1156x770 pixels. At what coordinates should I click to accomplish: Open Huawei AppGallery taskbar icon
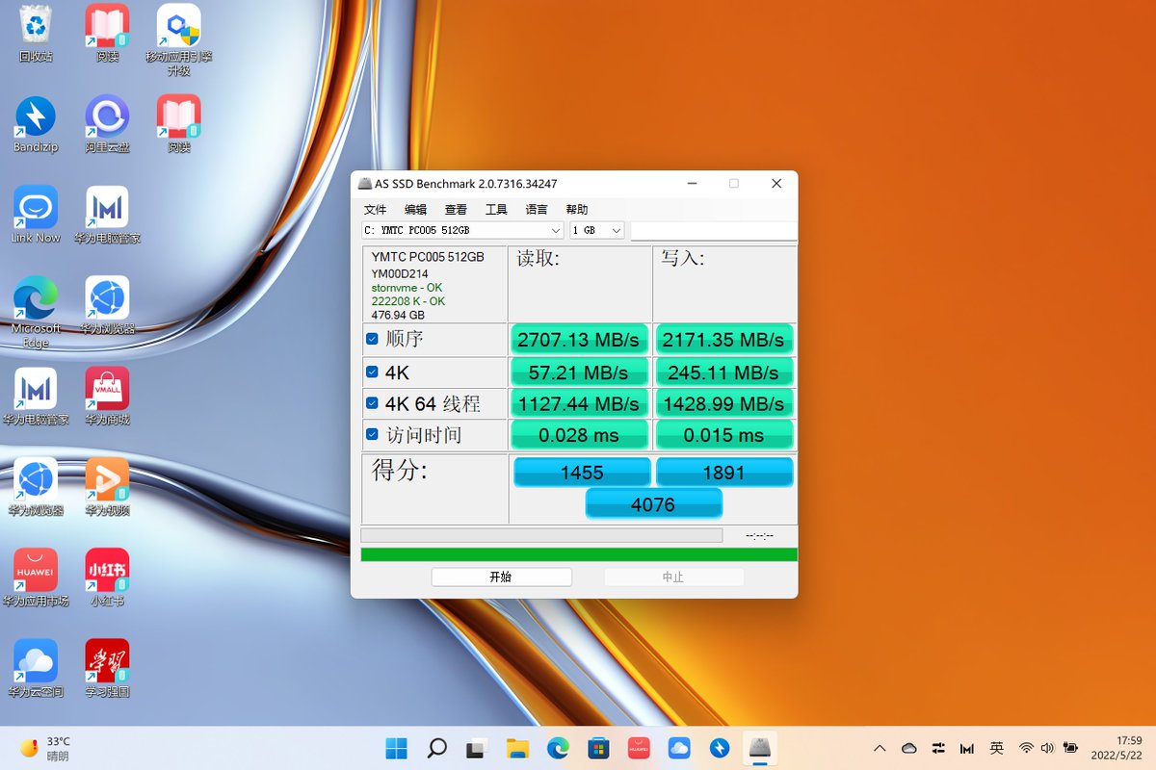pos(639,748)
